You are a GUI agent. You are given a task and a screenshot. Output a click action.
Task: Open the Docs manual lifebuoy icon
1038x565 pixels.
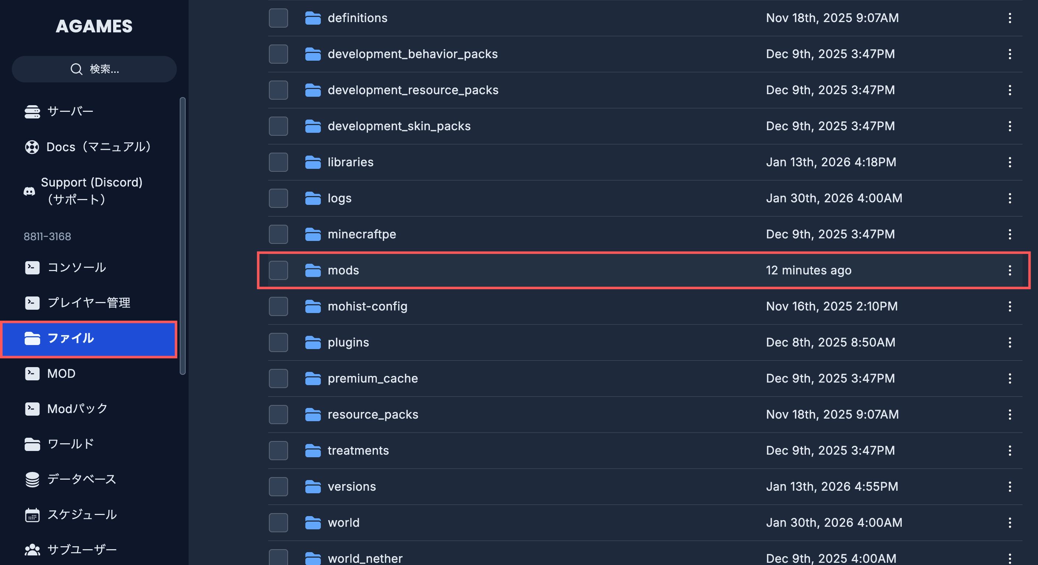click(32, 147)
